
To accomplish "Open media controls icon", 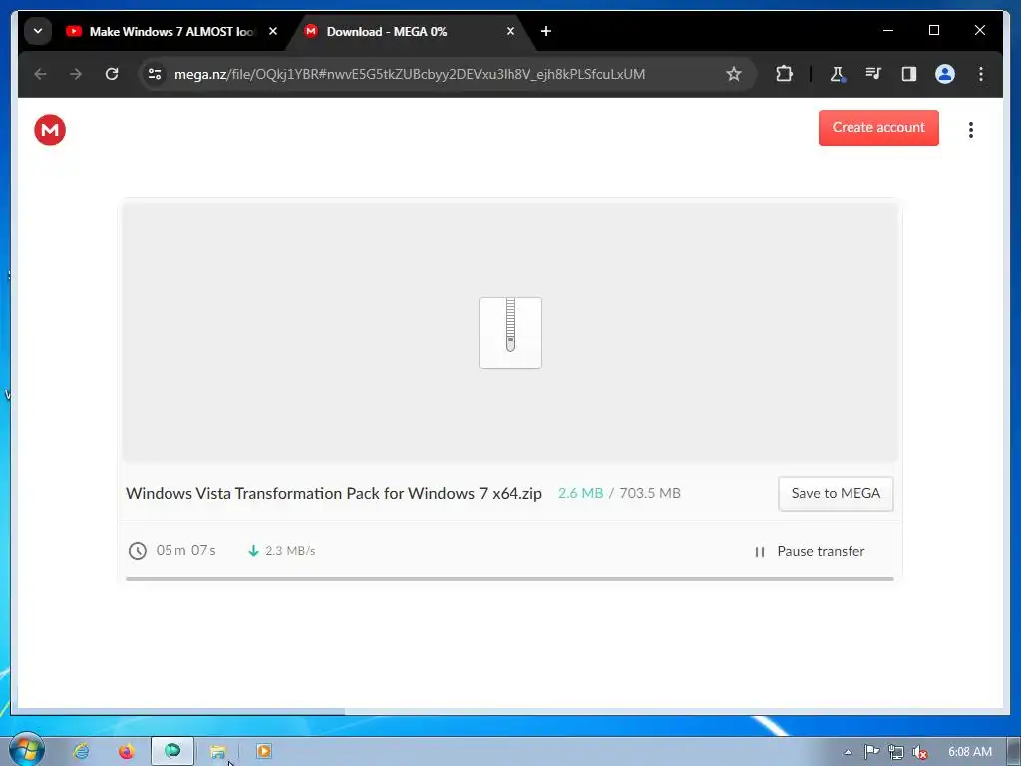I will (872, 74).
